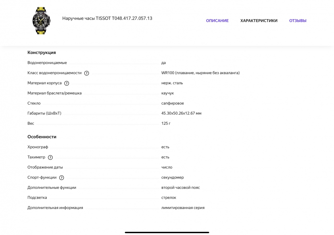Viewport: 334px width, 235px height.
Task: Click the Tissot watch thumbnail image
Action: click(x=41, y=20)
